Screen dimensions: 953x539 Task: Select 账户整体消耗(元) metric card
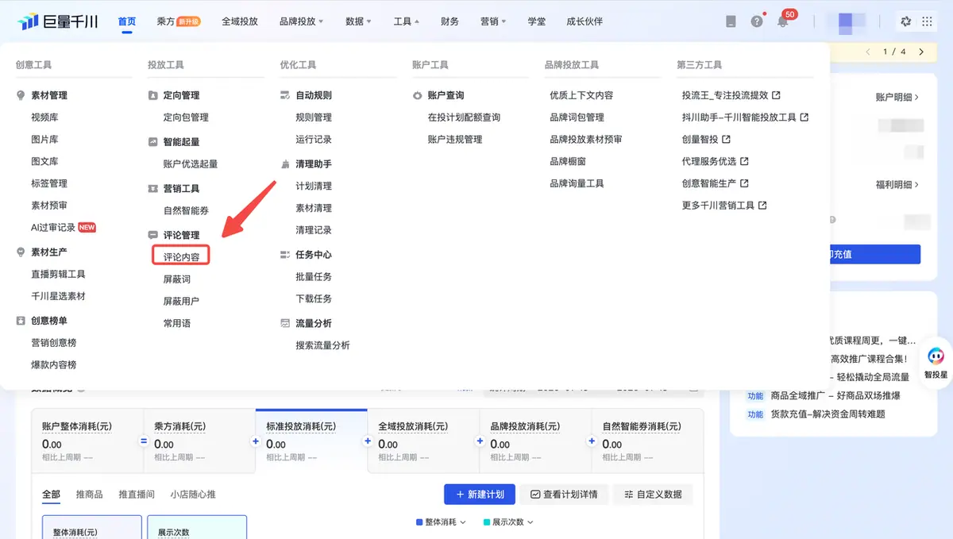[x=87, y=441]
